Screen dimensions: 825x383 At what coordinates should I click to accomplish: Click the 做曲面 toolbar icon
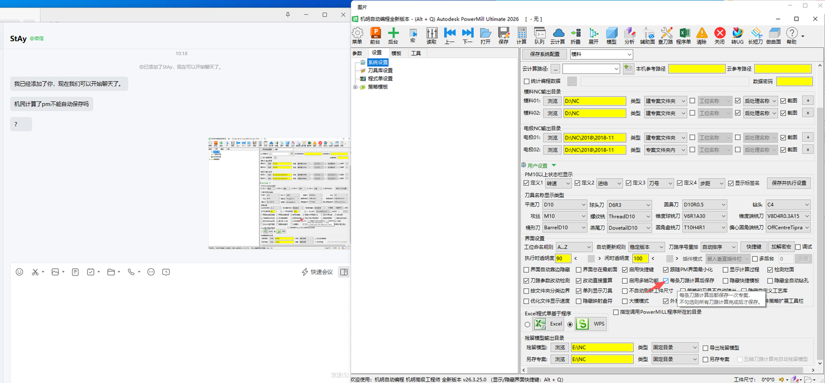point(774,36)
